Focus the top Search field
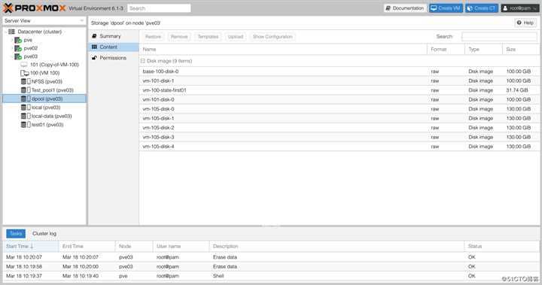Screen dimensions: 542x285 [159, 8]
